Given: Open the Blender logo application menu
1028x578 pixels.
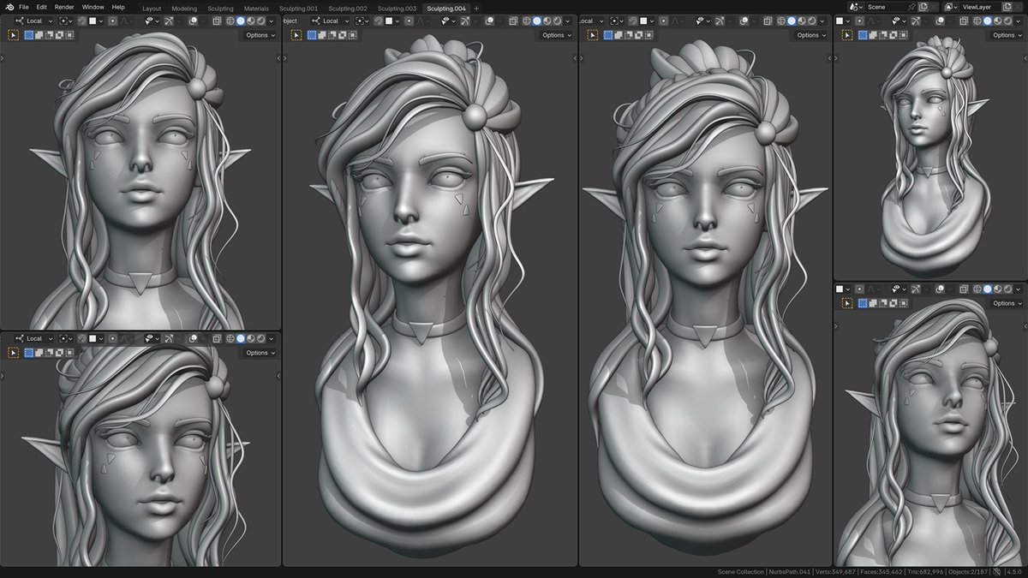Looking at the screenshot, I should (x=10, y=7).
